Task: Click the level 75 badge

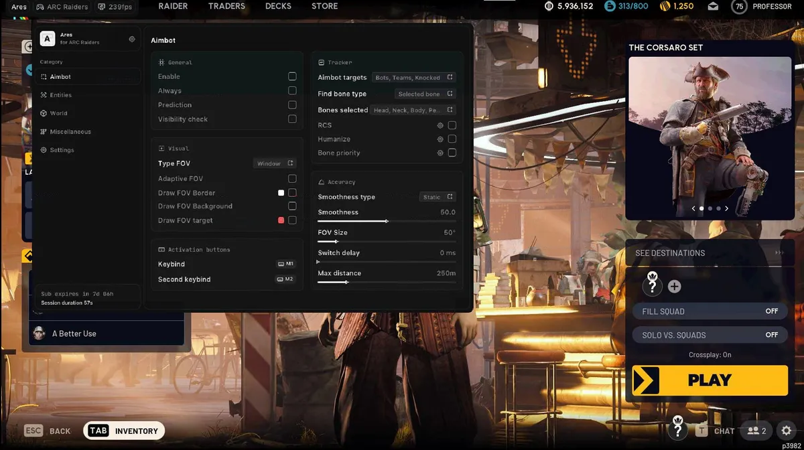Action: 739,6
